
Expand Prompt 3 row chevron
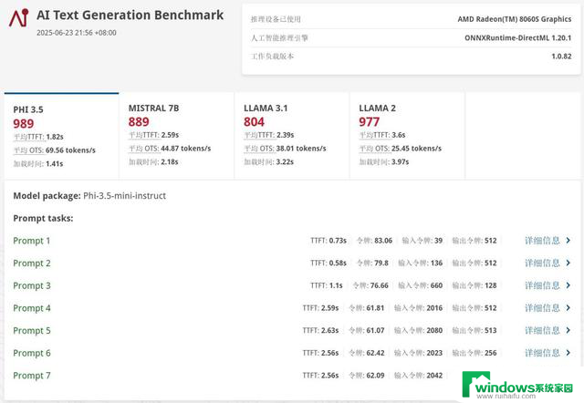point(568,285)
